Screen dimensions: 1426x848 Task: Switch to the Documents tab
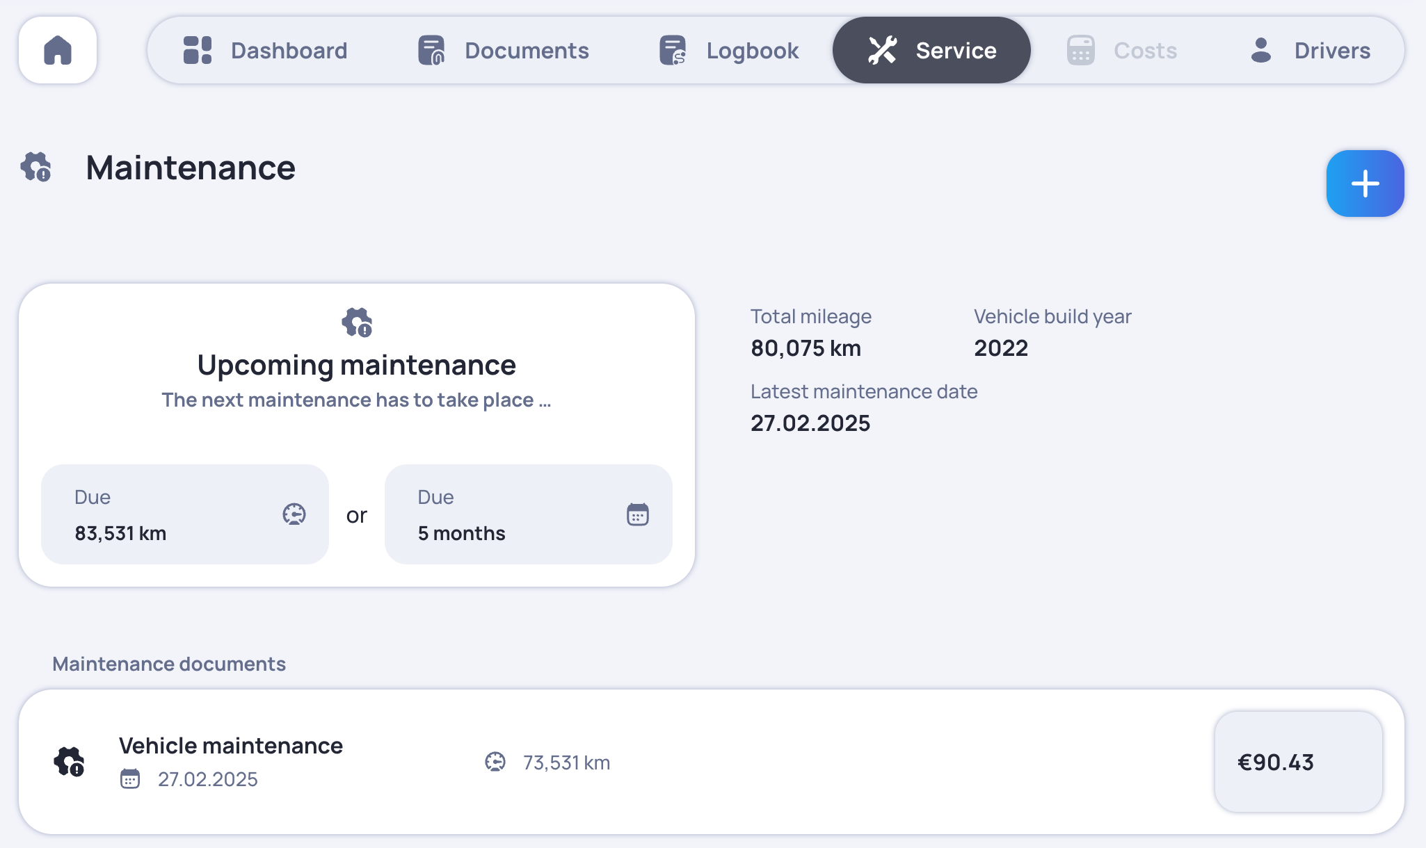pyautogui.click(x=527, y=50)
